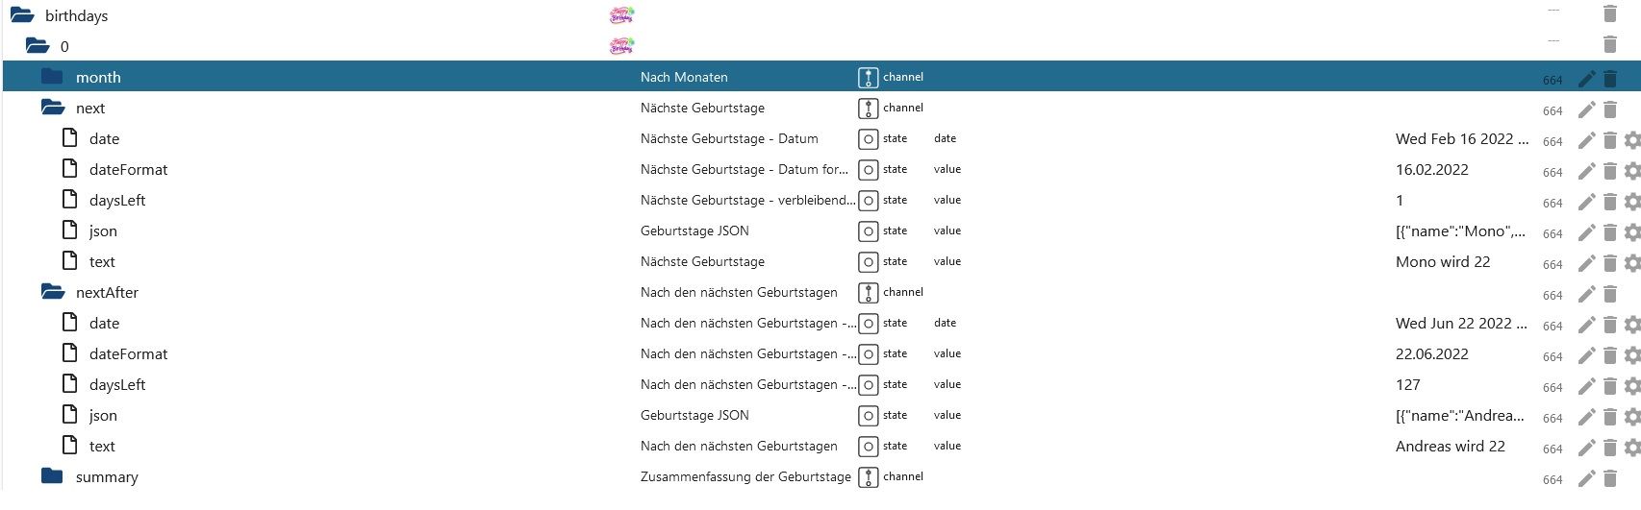Click the Happy Birthday adapter icon beside birthdays
The width and height of the screenshot is (1641, 510).
coord(621,15)
